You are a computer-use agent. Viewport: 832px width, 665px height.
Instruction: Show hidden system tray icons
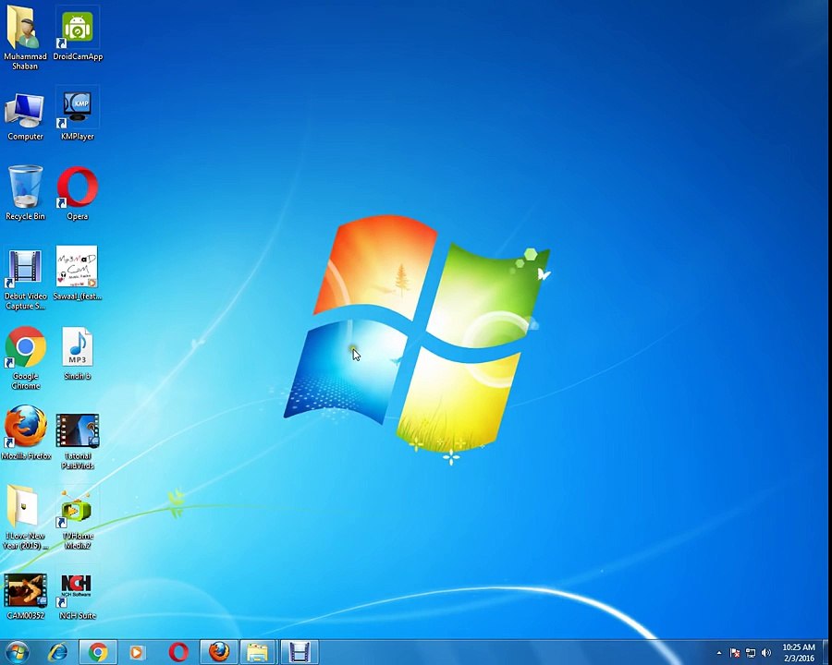tap(719, 653)
